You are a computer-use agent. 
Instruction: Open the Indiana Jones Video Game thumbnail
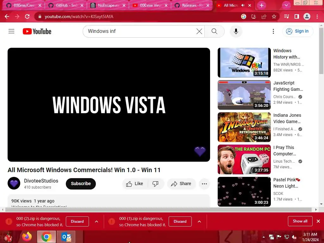click(x=244, y=127)
